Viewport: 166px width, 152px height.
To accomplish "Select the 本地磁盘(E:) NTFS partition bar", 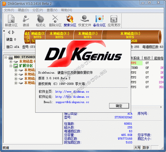I will click(59, 35).
